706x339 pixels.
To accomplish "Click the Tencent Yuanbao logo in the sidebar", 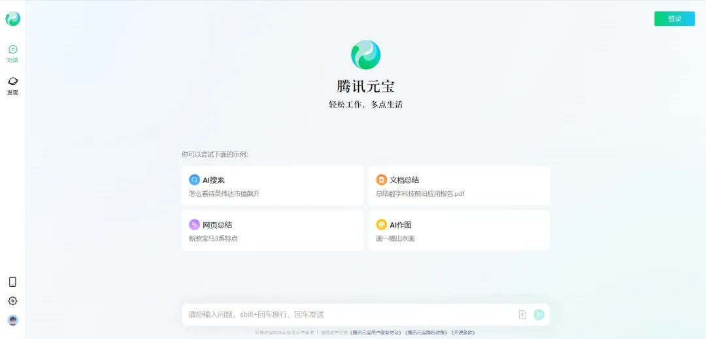I will point(12,18).
